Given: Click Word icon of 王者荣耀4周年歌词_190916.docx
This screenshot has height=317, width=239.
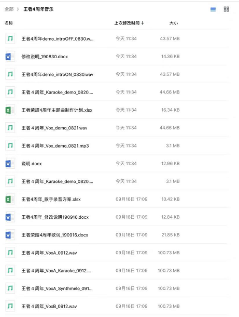Looking at the screenshot, I should 10,235.
